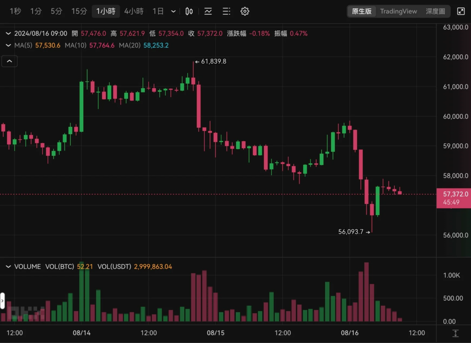471x343 pixels.
Task: Open the indicators line-chart icon
Action: pos(208,11)
